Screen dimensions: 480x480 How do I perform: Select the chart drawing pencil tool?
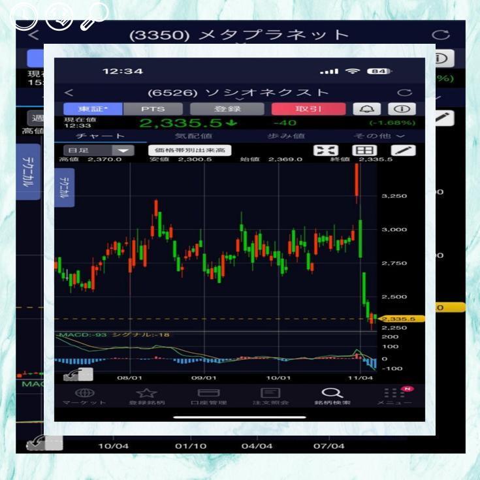[403, 150]
